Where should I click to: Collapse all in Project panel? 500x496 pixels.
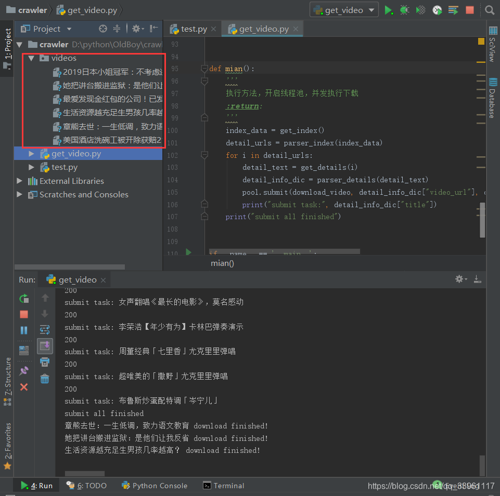117,29
